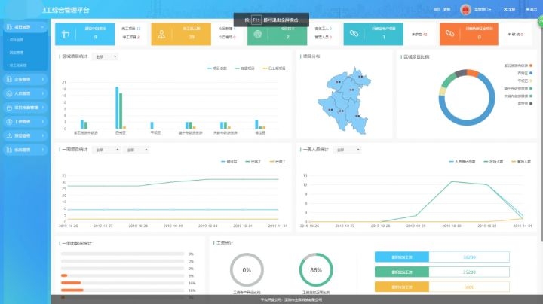Click the crane icon on the blue card
The height and width of the screenshot is (304, 543).
tap(66, 34)
